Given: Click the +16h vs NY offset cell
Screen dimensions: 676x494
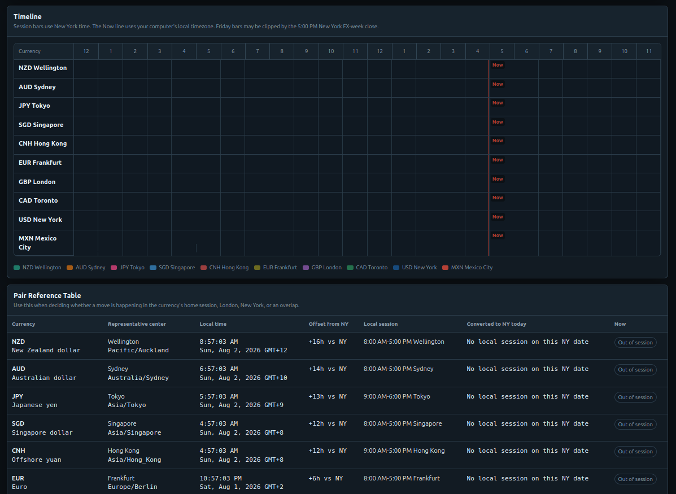Looking at the screenshot, I should [x=328, y=342].
